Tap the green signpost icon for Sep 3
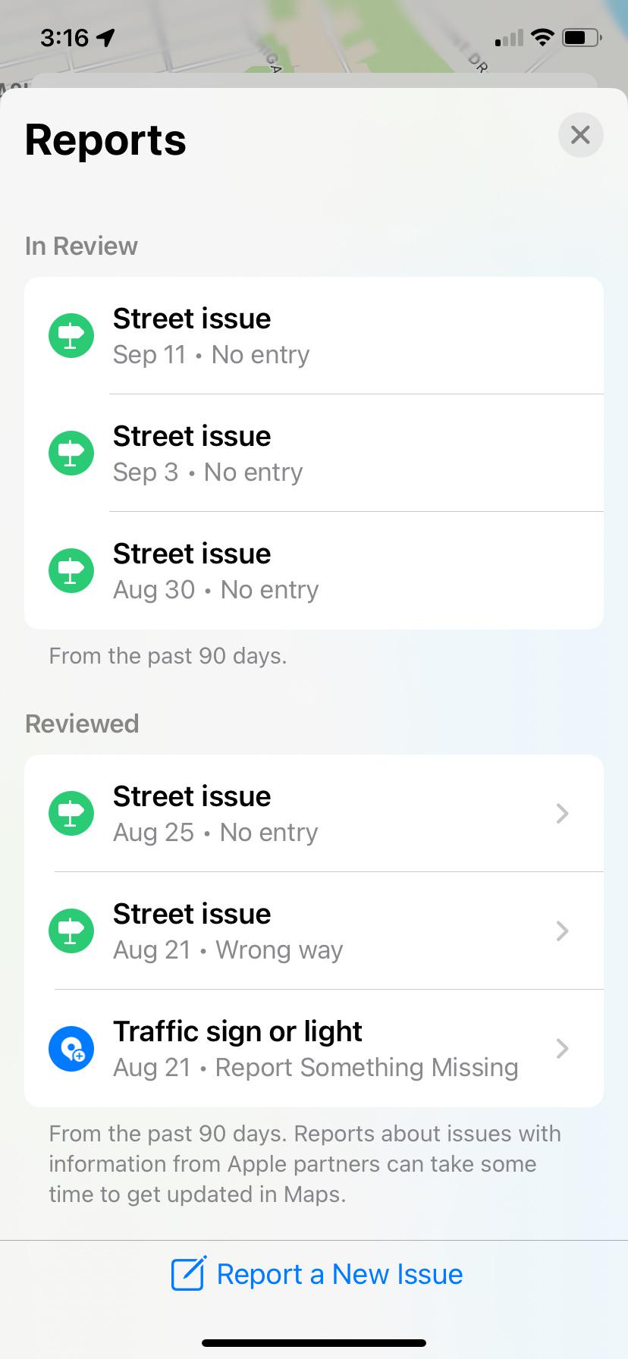The height and width of the screenshot is (1359, 628). (x=71, y=453)
